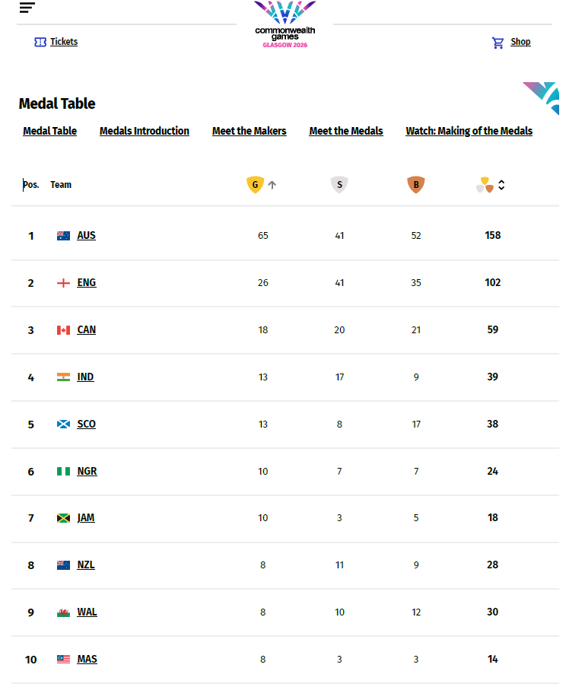Select the Pos. column header
The image size is (566, 687).
(x=31, y=185)
